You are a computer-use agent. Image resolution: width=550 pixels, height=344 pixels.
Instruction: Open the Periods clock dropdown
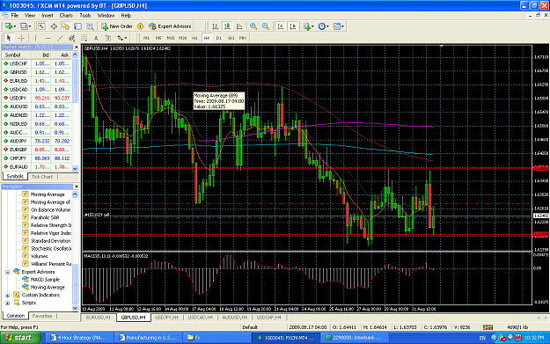pos(323,26)
